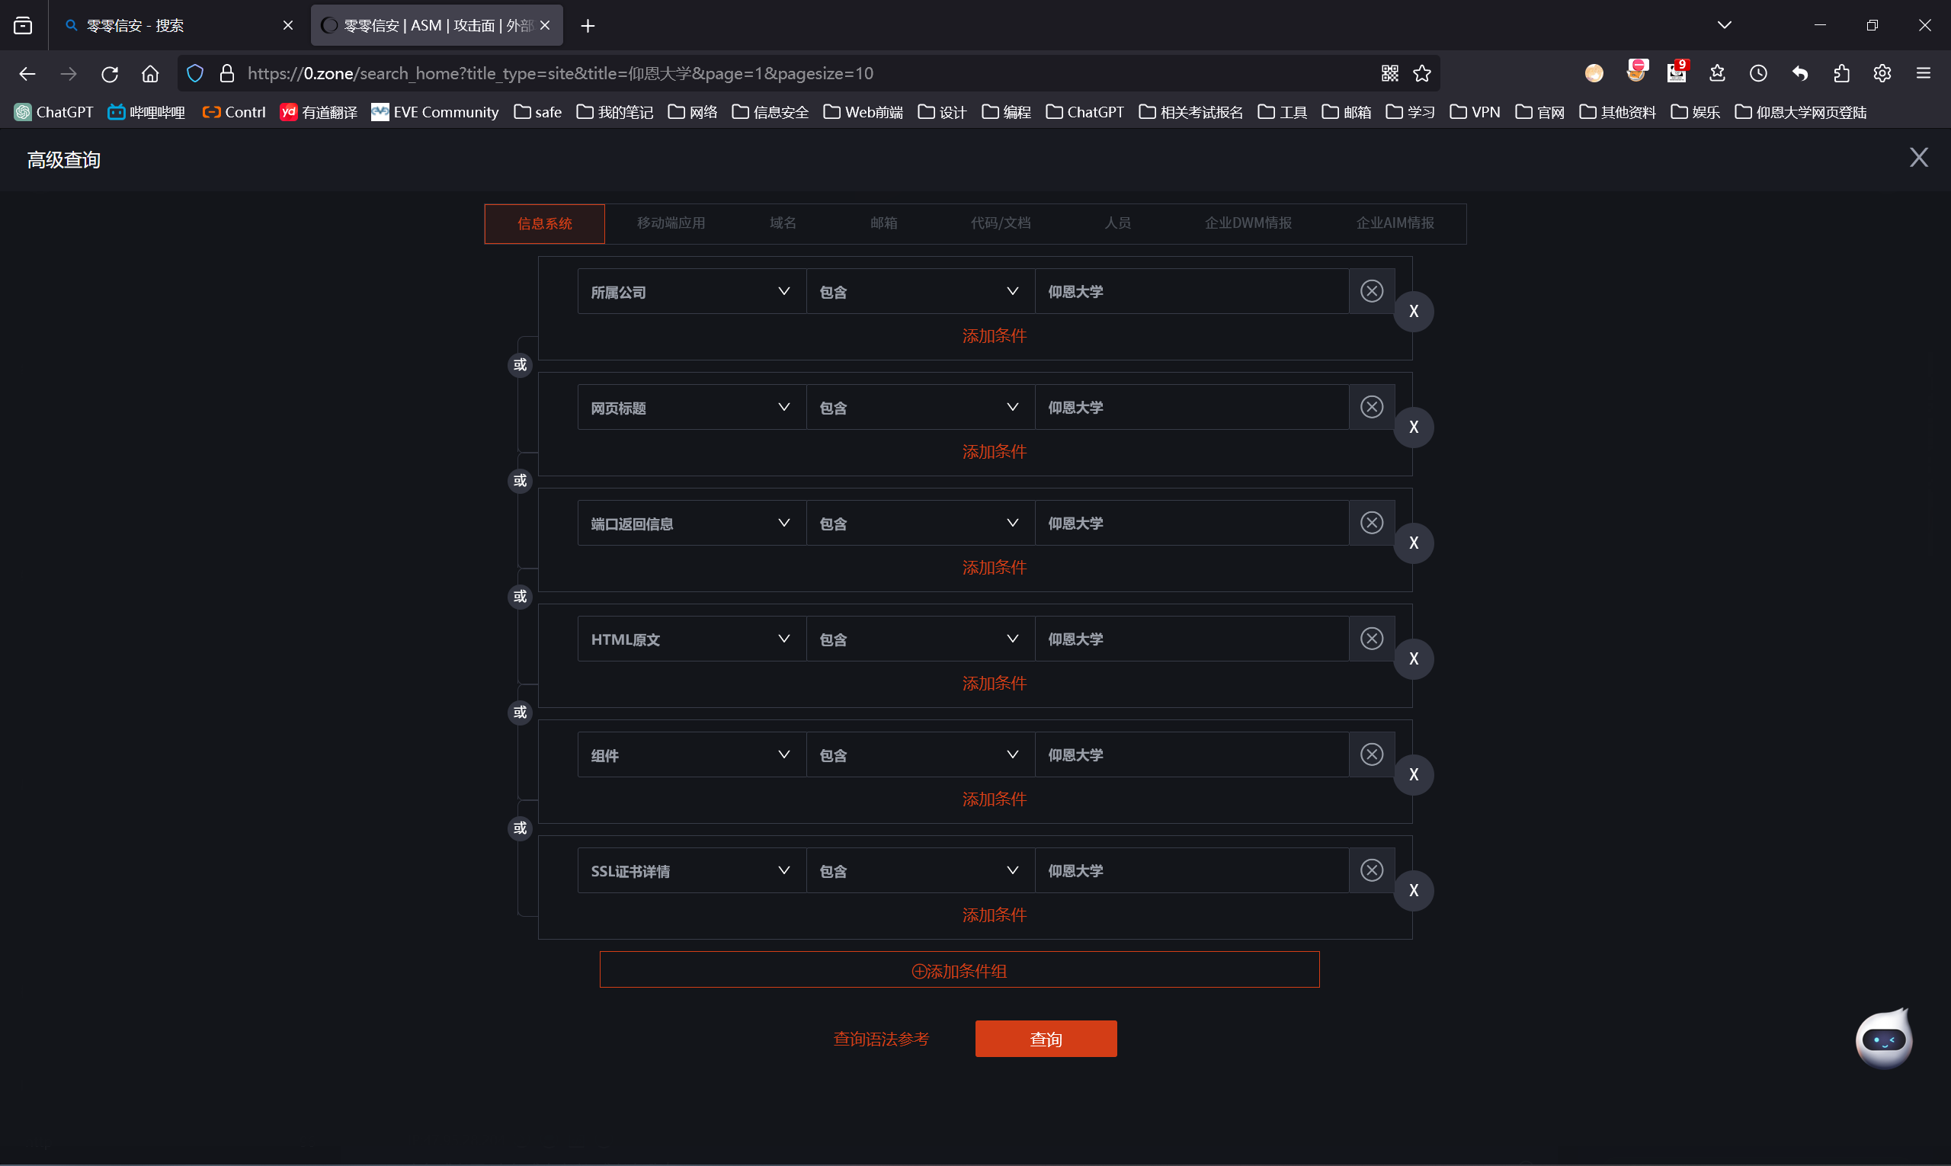Expand the 所属公司 field dropdown
The height and width of the screenshot is (1166, 1951).
(x=691, y=291)
